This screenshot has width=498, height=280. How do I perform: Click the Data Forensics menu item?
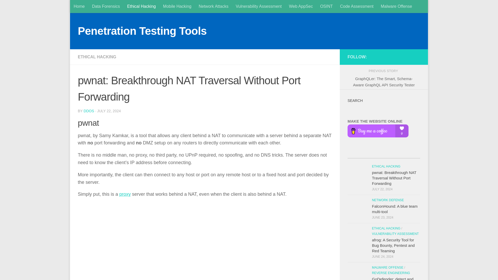106,6
